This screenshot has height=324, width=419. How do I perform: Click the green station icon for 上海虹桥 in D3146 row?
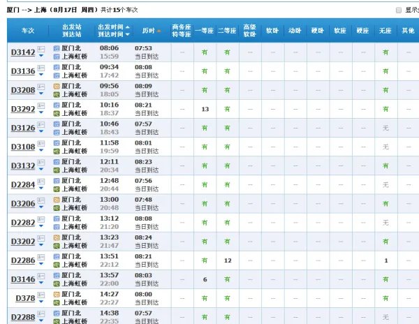point(57,283)
